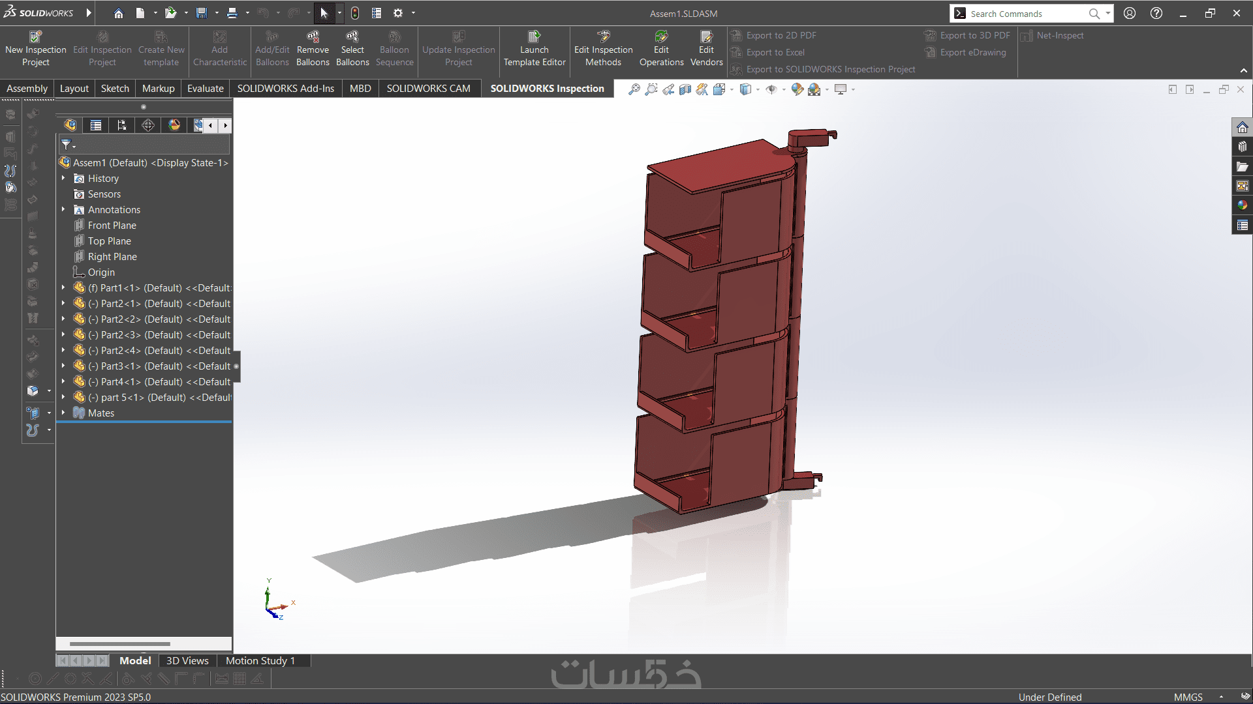Select Front Plane in feature tree

point(112,226)
